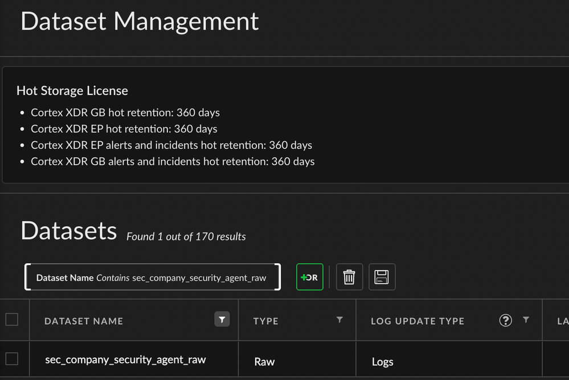
Task: Click the Dataset Management page title
Action: pyautogui.click(x=140, y=21)
